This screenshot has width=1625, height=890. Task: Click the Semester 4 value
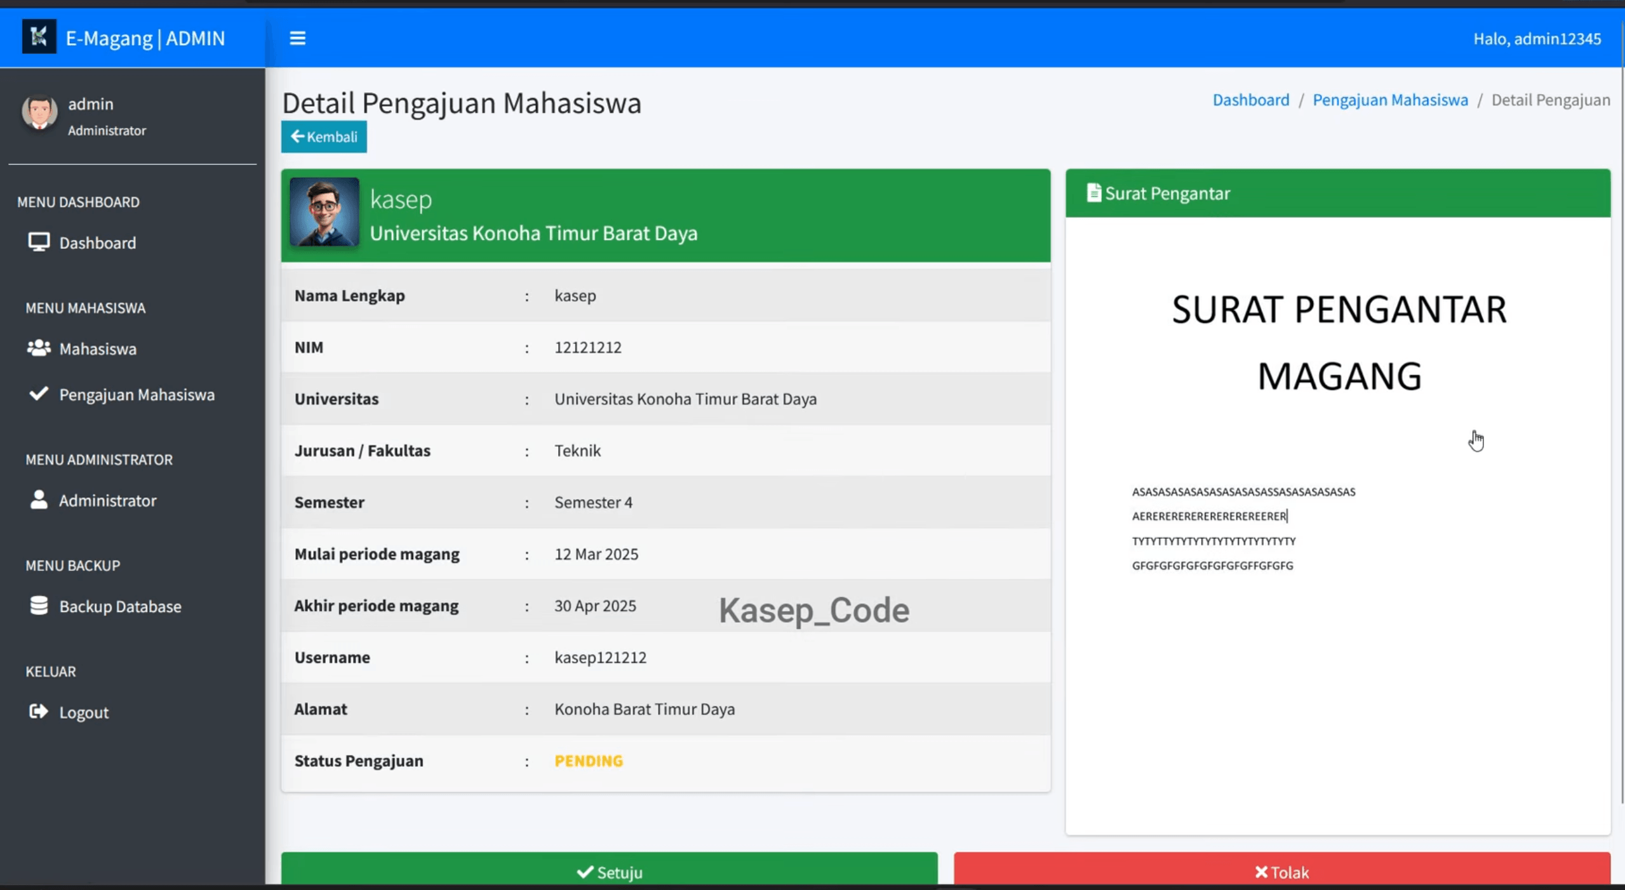[593, 502]
